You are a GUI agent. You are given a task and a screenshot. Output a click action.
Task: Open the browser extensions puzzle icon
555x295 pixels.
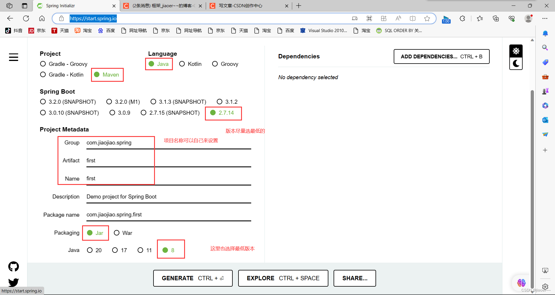[x=462, y=18]
